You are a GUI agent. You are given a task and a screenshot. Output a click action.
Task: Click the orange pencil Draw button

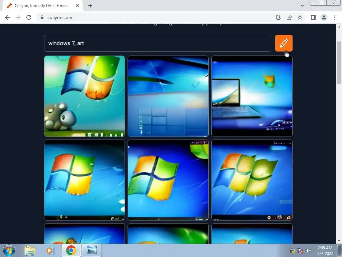point(284,43)
